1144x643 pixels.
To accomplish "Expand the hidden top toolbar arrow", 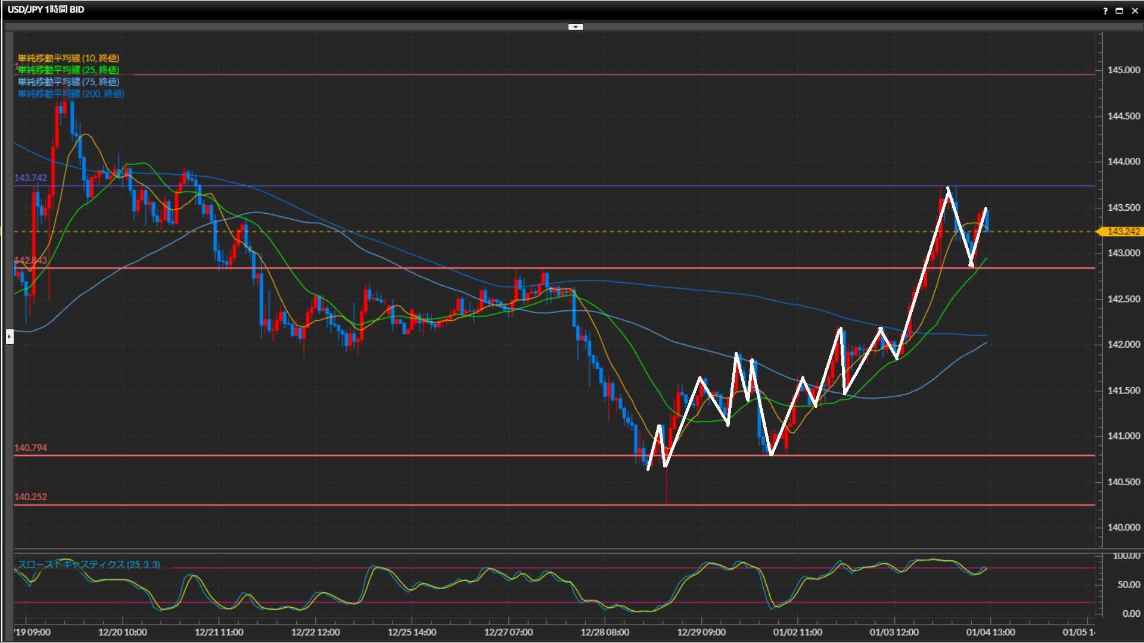I will click(576, 27).
